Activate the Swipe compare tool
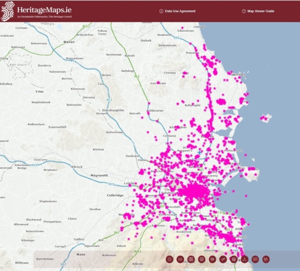Viewport: 300px width, 271px height. click(x=255, y=259)
